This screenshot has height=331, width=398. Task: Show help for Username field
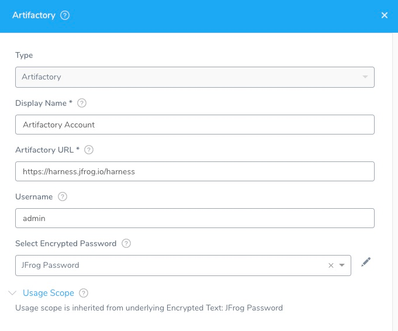point(63,196)
